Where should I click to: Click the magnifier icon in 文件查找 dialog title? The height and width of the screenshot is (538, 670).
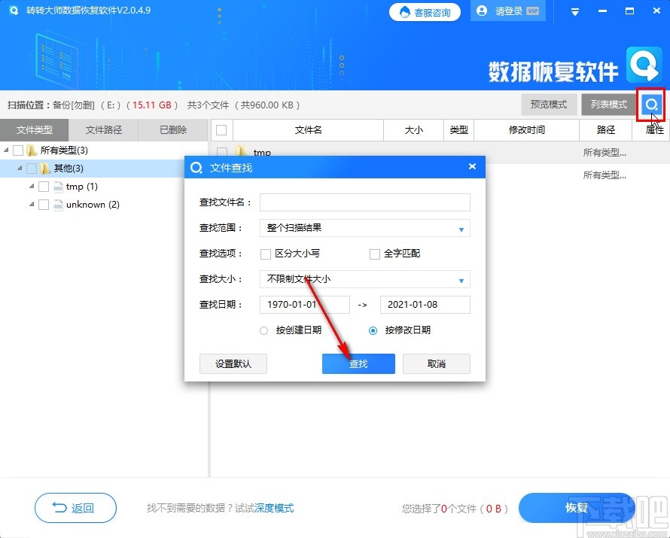coord(196,167)
